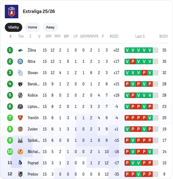Open the Michalovce team name link
This screenshot has height=179, width=173.
pyautogui.click(x=34, y=152)
